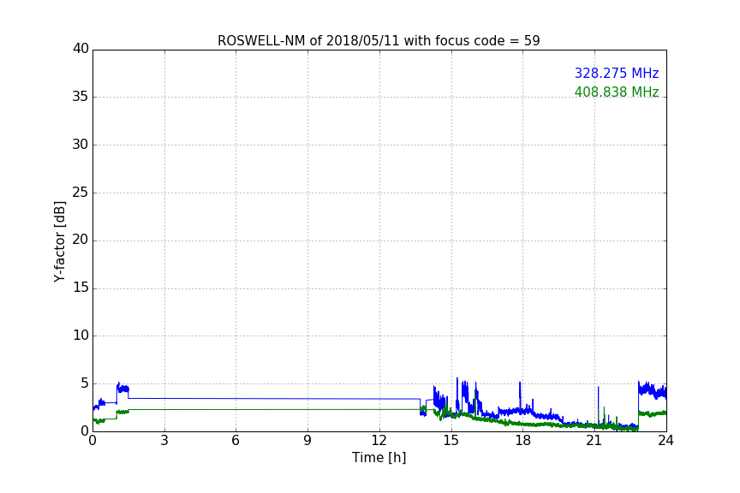
Task: Click the Time [h] axis label
Action: click(379, 458)
